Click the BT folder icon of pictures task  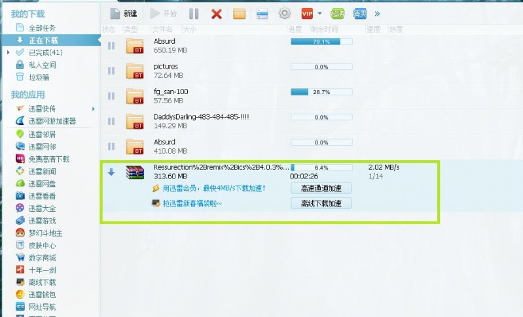tap(135, 71)
